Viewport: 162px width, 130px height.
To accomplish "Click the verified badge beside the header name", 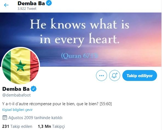I will pyautogui.click(x=49, y=3).
